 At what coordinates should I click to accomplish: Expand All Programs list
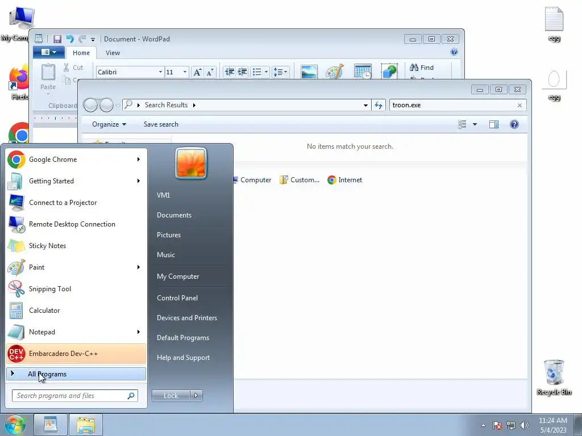[76, 374]
